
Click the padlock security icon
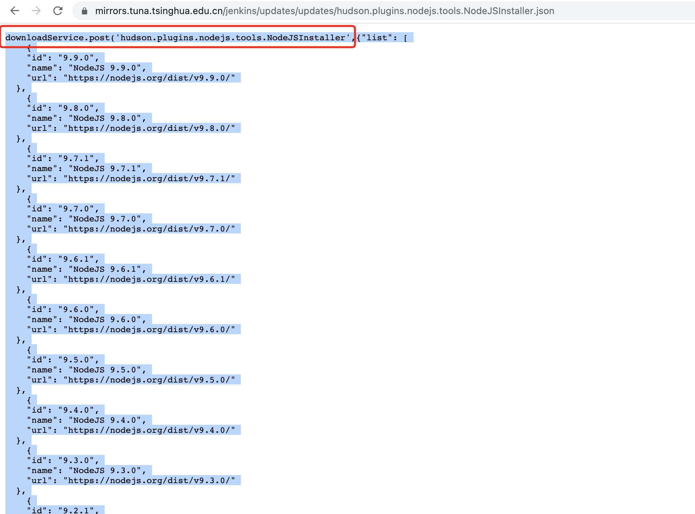[x=84, y=10]
